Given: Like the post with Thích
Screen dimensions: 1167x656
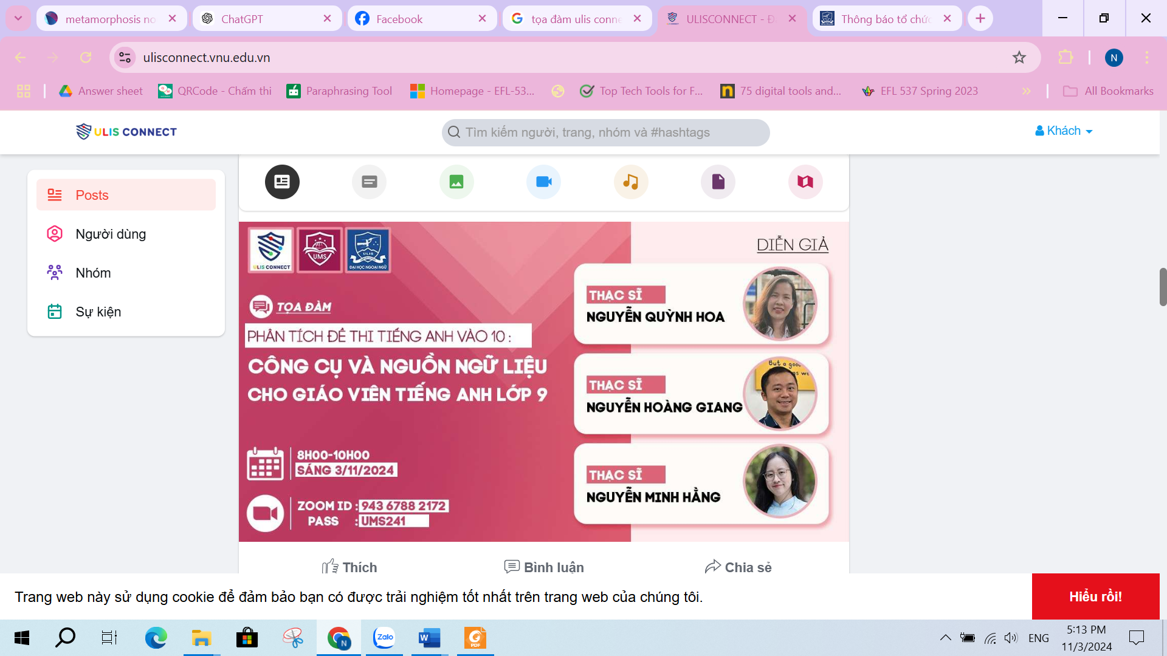Looking at the screenshot, I should coord(349,567).
